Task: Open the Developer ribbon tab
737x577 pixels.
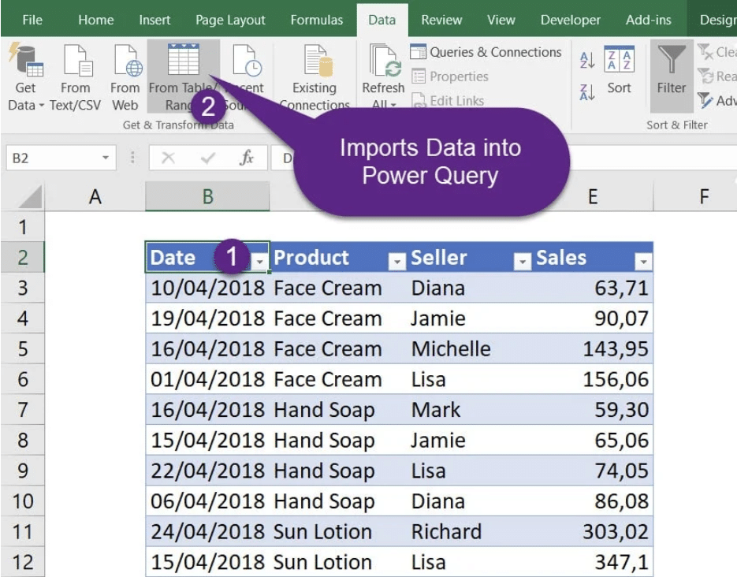Action: click(570, 20)
